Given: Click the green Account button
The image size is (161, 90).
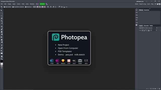Looking at the screenshot, I should click(x=42, y=4).
